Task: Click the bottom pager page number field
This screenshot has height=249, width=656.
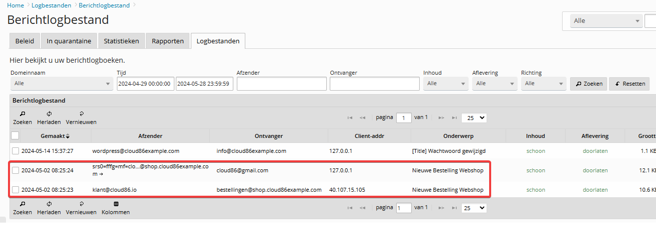Action: pyautogui.click(x=404, y=208)
